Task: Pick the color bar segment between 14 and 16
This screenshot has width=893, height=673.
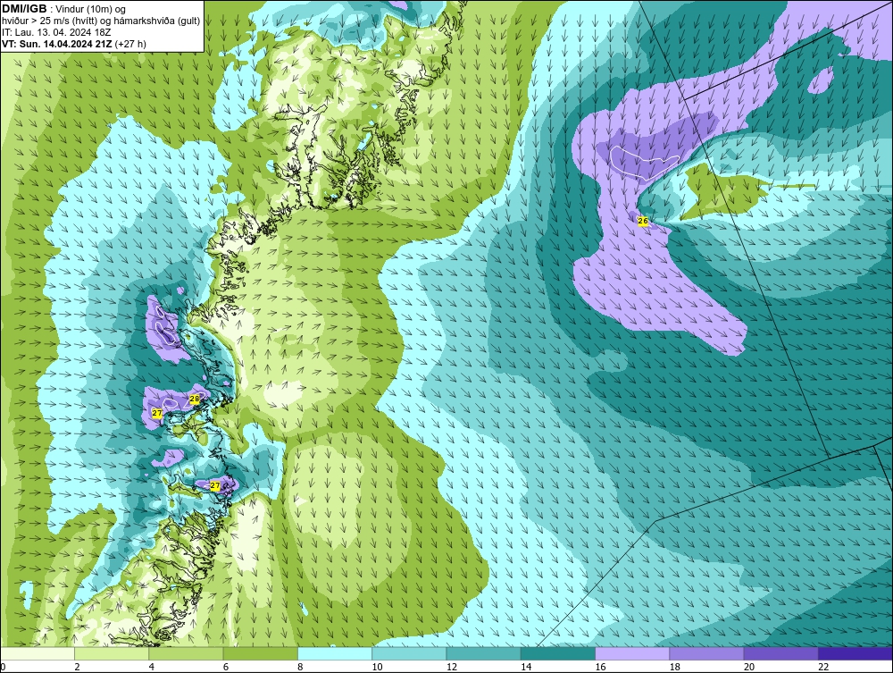Action: point(557,653)
